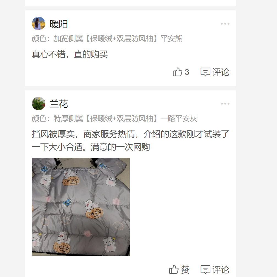Screen dimensions: 277x277
Task: Open more options dots on 暖阳's review
Action: [x=225, y=24]
